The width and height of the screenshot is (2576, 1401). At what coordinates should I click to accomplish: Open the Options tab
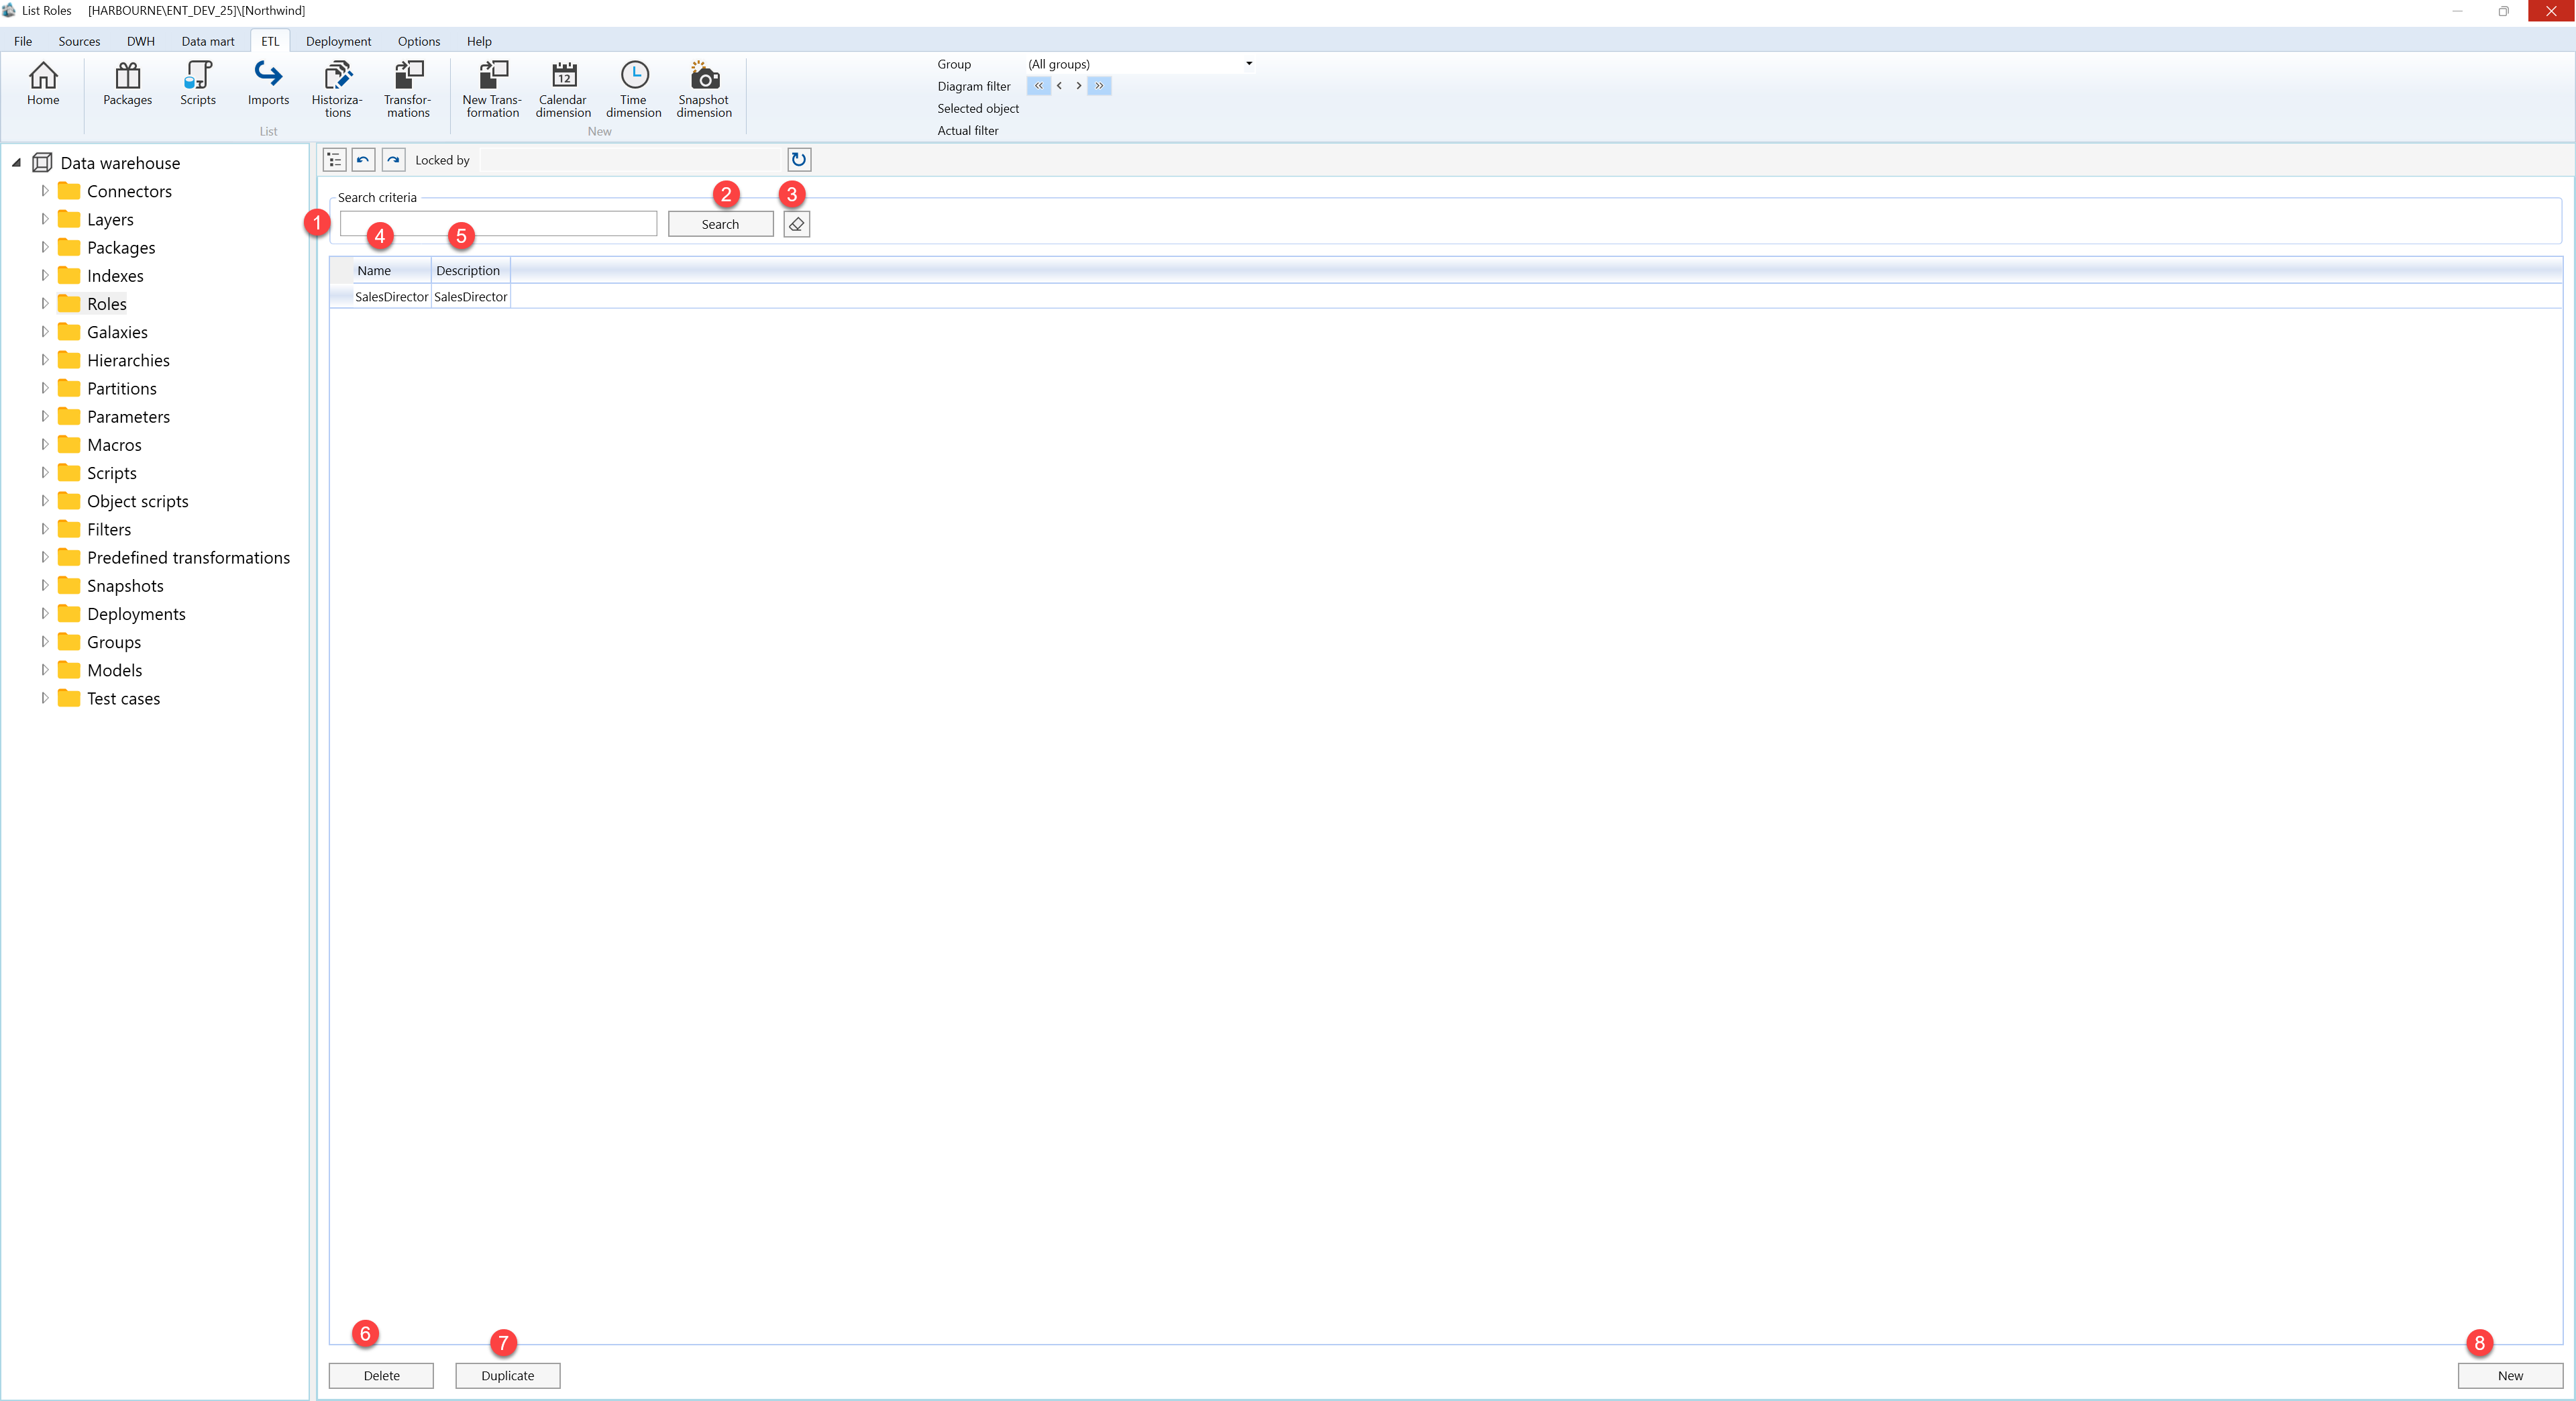[419, 41]
